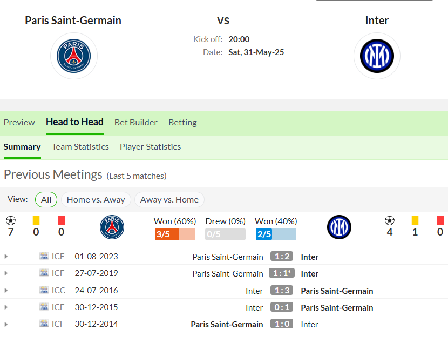The height and width of the screenshot is (363, 448).
Task: Click the large Inter crest in header
Action: (x=377, y=56)
